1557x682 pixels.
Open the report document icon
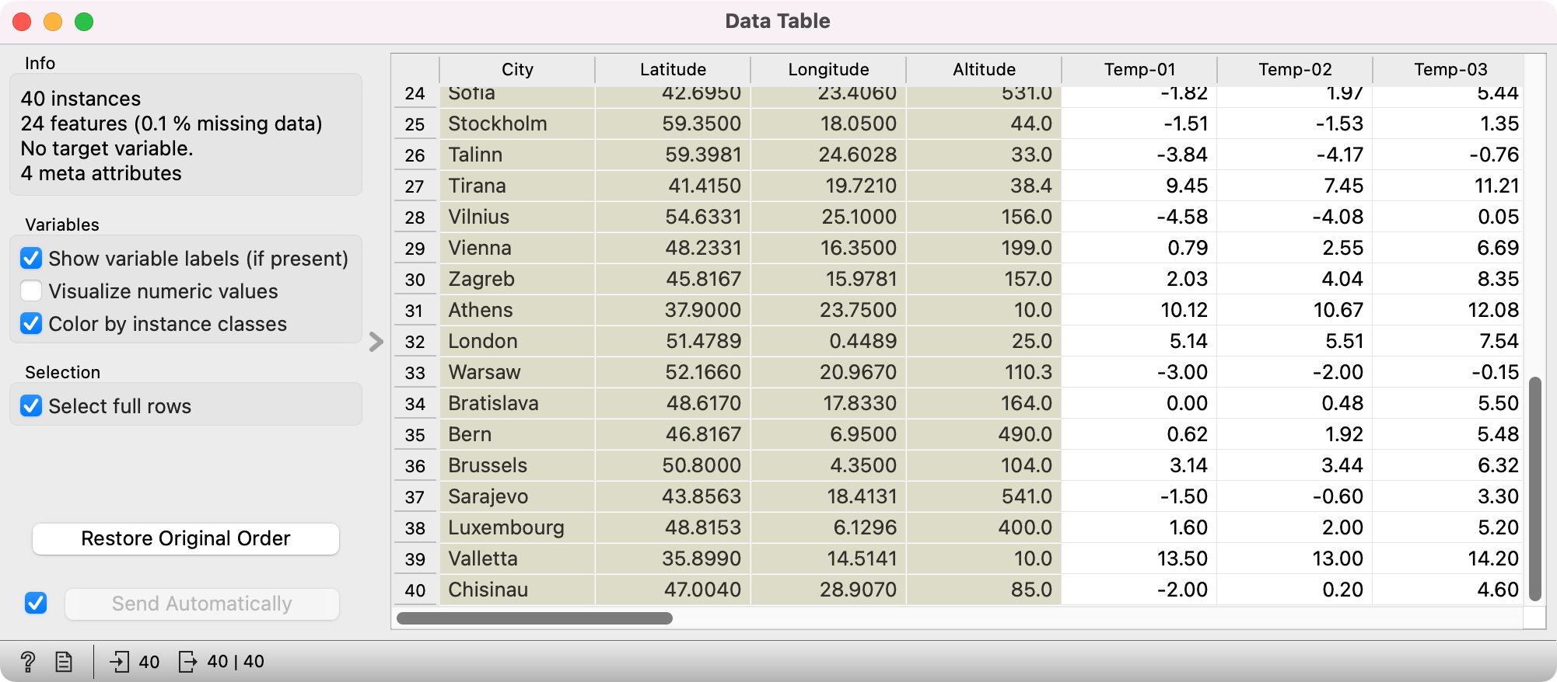64,662
